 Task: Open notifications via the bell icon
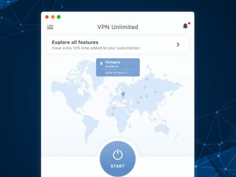coord(185,26)
